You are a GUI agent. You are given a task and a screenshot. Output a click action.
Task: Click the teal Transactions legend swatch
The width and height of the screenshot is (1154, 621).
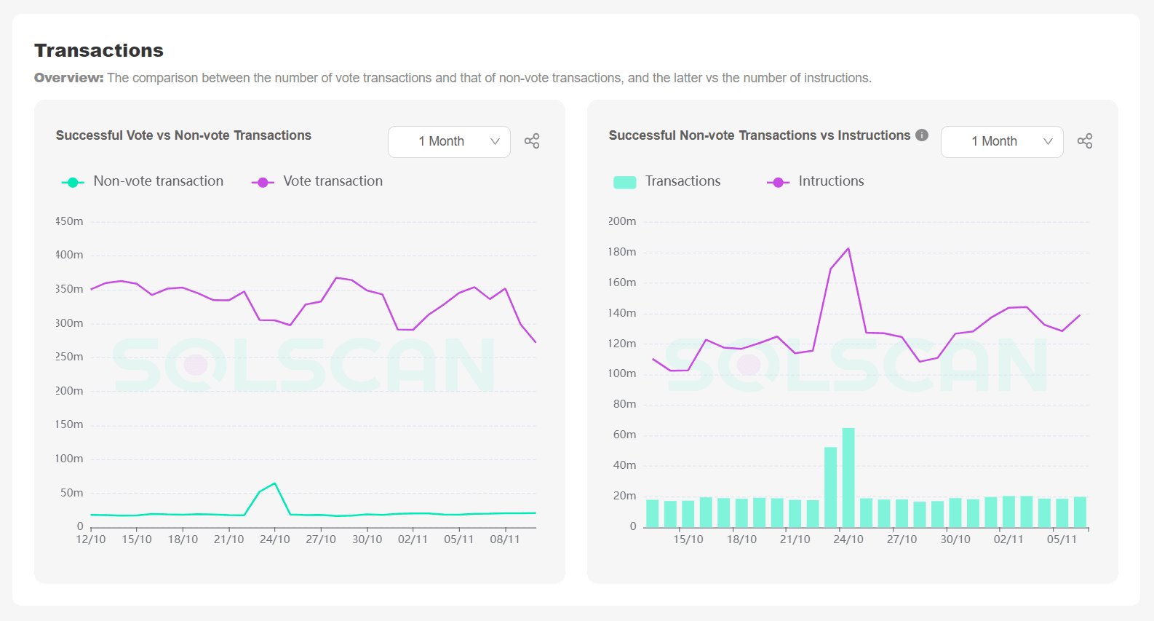coord(624,181)
